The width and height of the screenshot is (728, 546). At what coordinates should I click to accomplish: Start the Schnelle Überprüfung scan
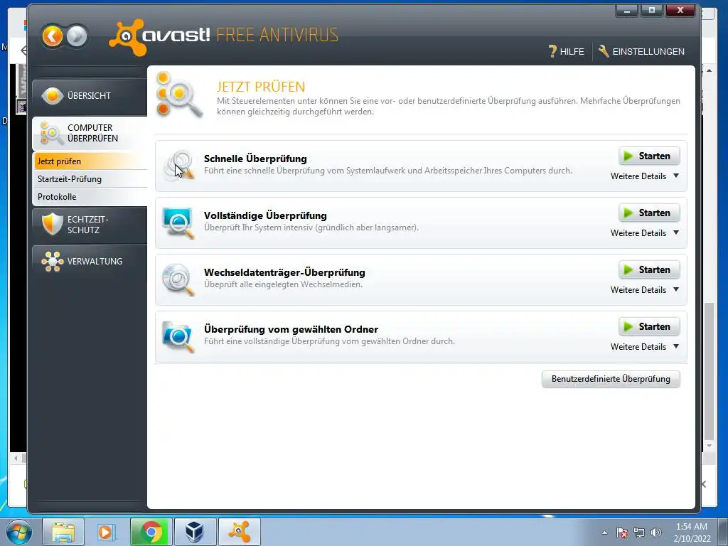(x=649, y=156)
